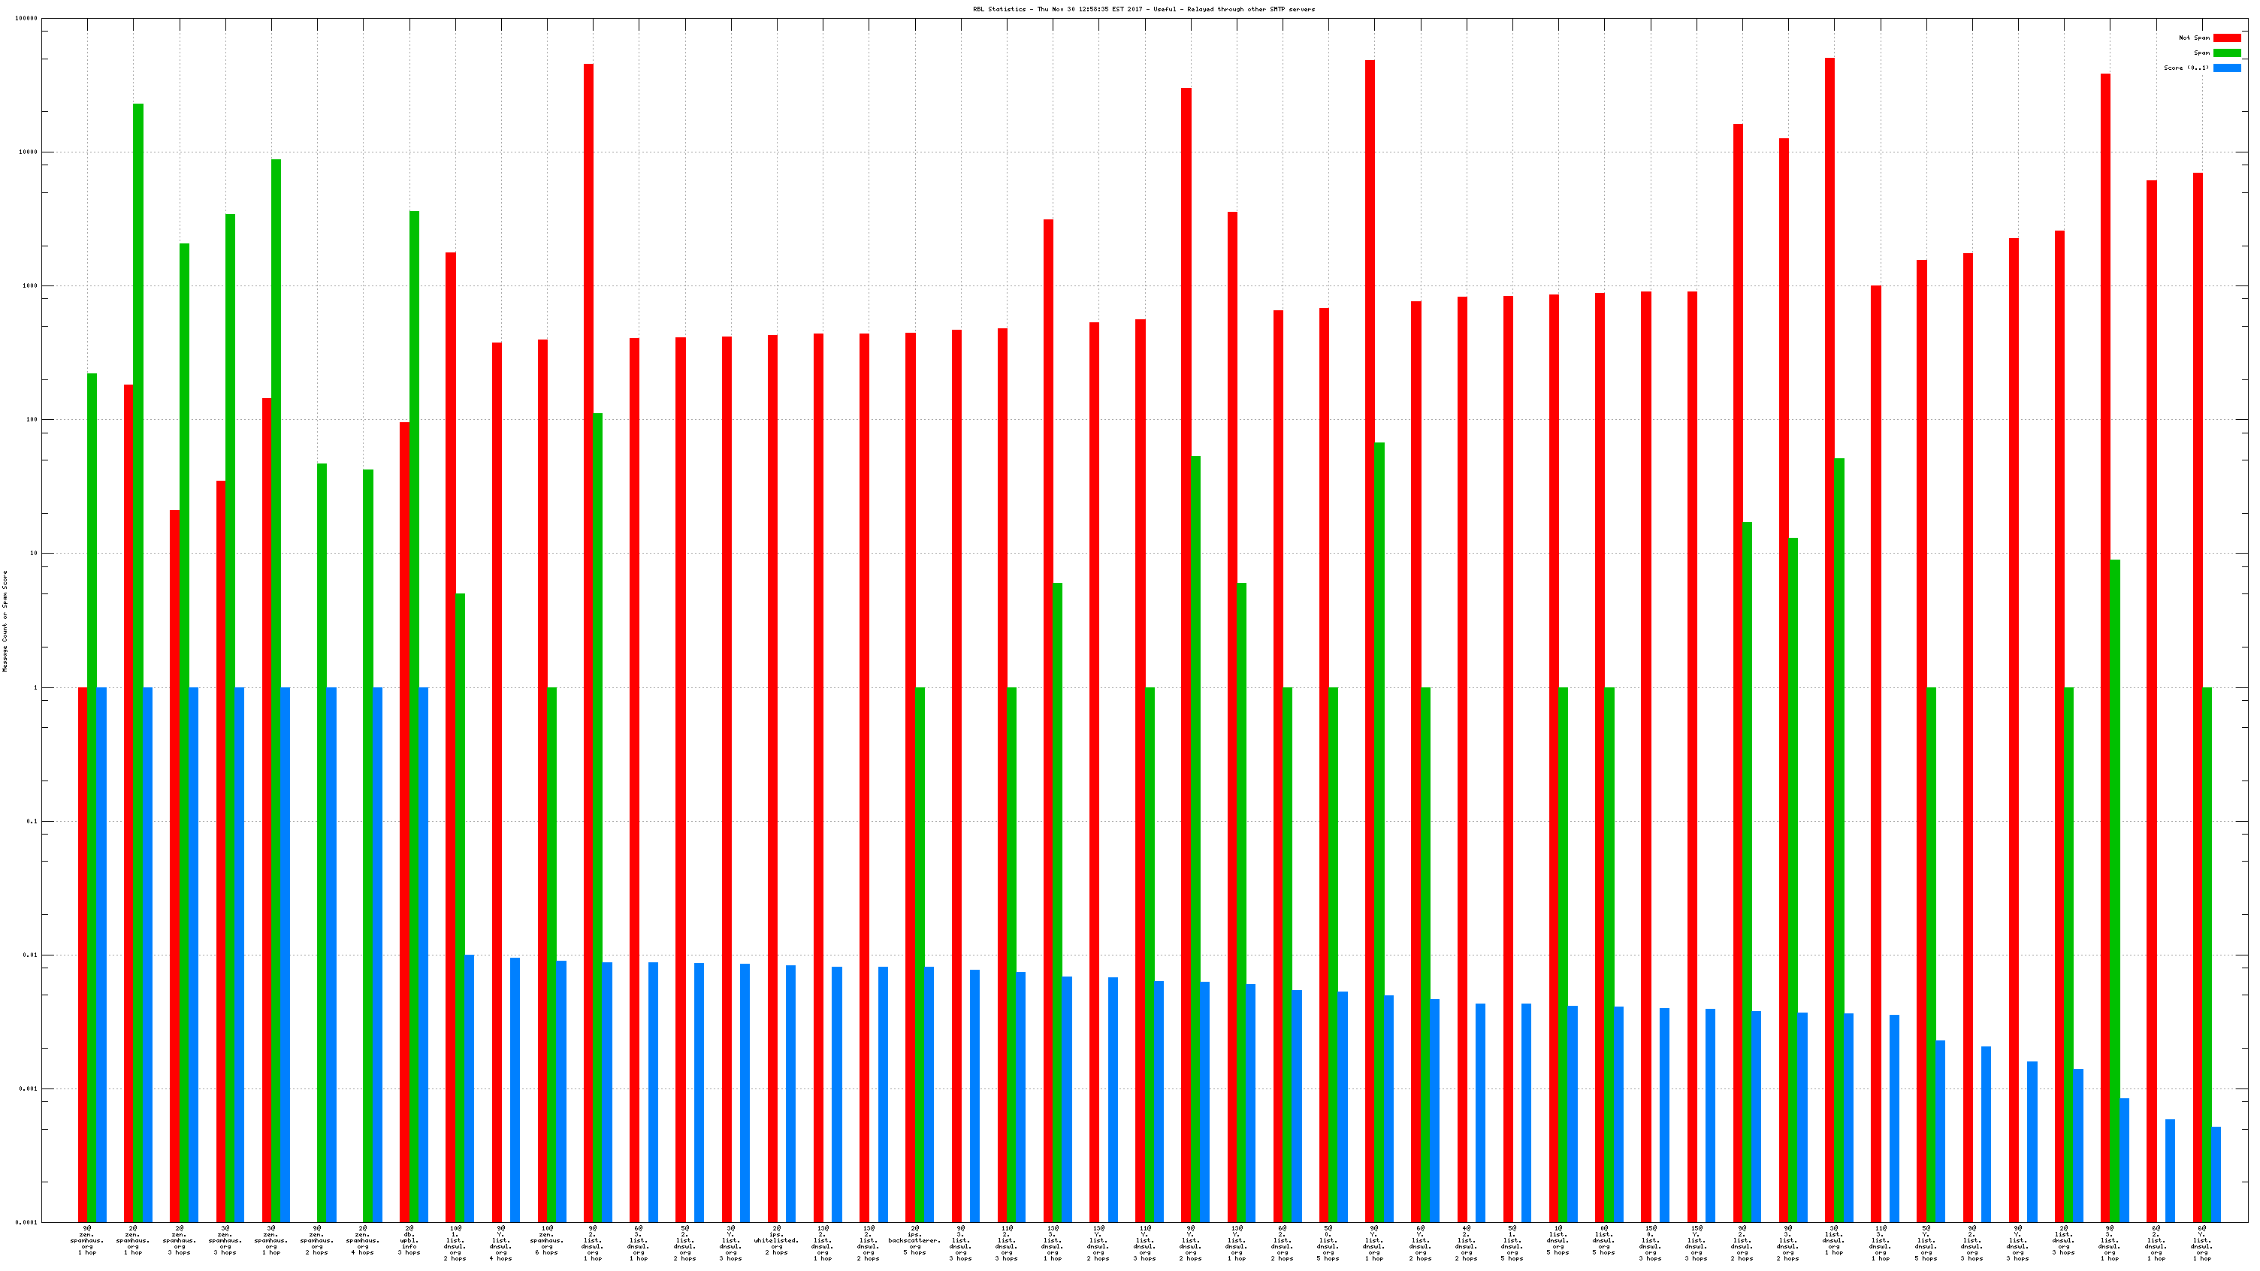Image resolution: width=2260 pixels, height=1271 pixels.
Task: Click the first '9@ zen.spamhaus.org 1 hop' x-axis label
Action: click(87, 1240)
